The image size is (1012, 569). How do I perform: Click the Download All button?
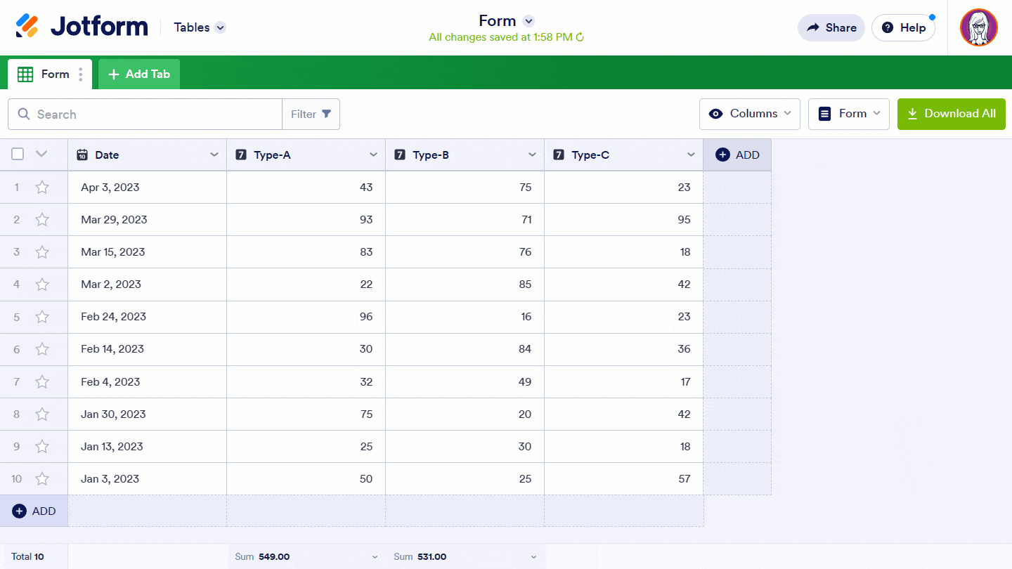[x=951, y=114]
